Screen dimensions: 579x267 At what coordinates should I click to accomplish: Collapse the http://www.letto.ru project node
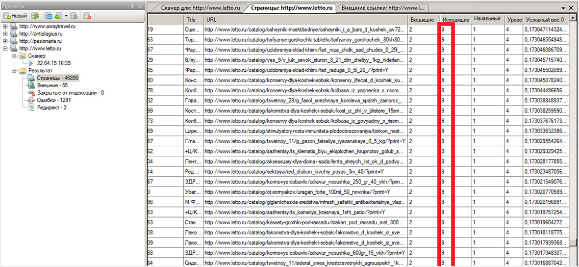click(5, 49)
